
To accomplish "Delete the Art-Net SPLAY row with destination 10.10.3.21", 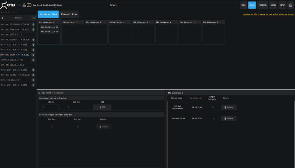I will coord(229,119).
